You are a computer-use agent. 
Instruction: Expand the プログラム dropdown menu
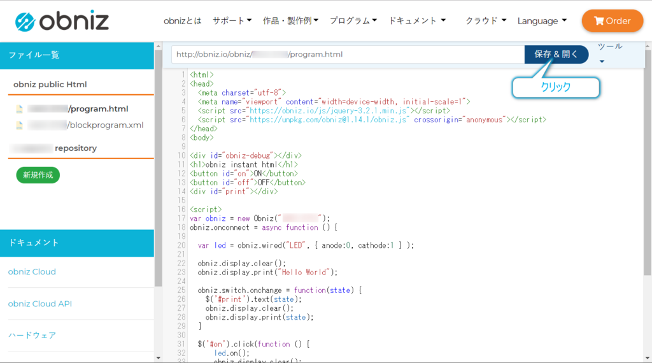353,21
